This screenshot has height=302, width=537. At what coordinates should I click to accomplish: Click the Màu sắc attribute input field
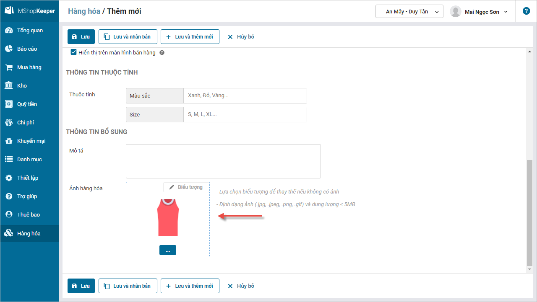click(x=245, y=96)
